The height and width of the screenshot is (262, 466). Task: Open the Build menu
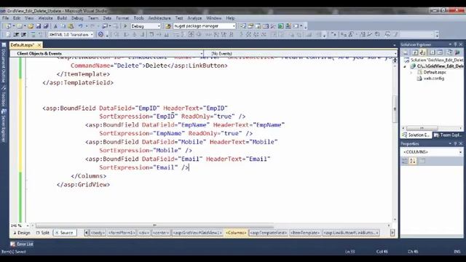62,18
